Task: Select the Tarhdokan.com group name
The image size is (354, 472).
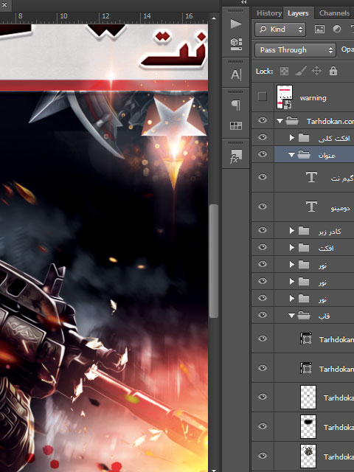Action: [x=330, y=121]
